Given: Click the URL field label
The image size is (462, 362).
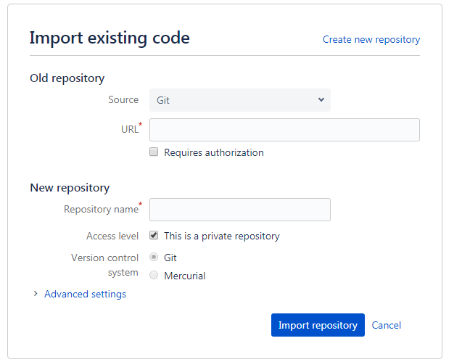Looking at the screenshot, I should (x=130, y=129).
